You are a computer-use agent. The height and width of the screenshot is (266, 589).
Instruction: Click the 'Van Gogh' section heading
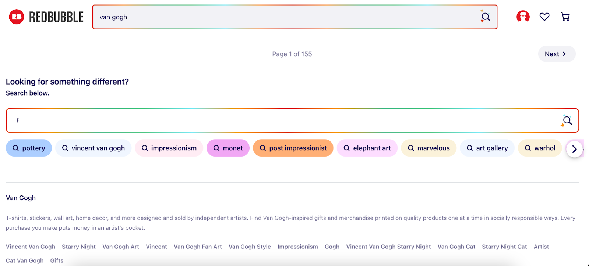point(21,198)
